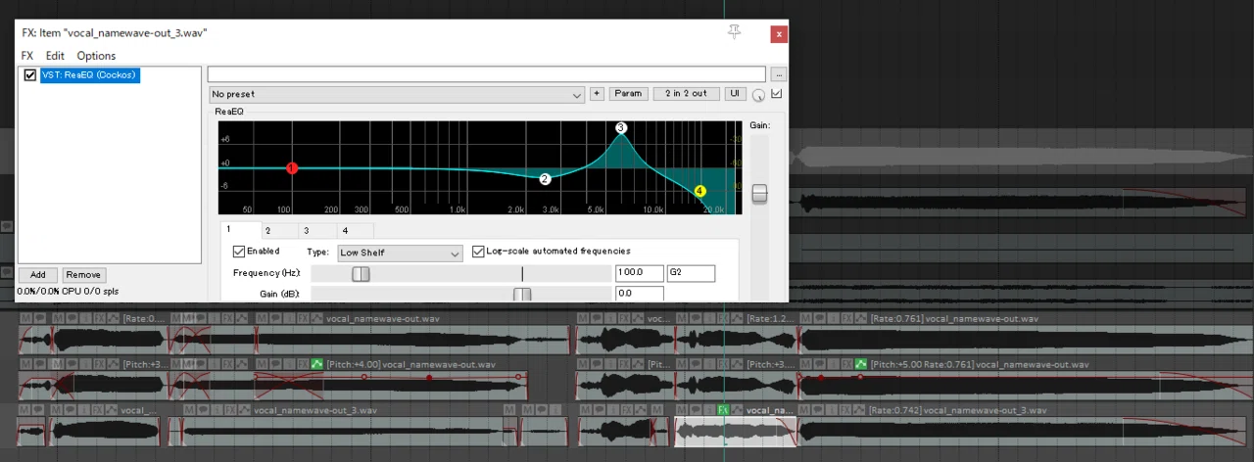Viewport: 1254px width, 462px height.
Task: Click active FX icon on selected vocal_na item
Action: (723, 410)
